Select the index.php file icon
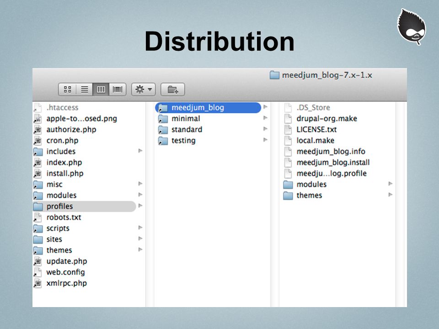 point(38,163)
